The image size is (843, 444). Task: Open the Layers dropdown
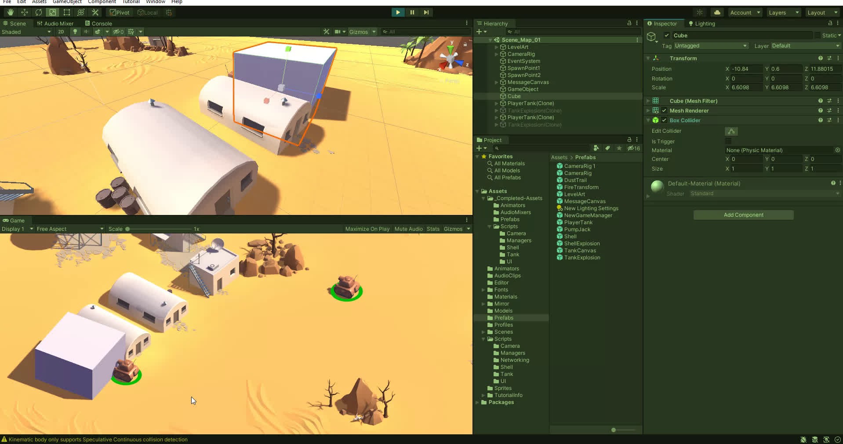[x=783, y=12]
